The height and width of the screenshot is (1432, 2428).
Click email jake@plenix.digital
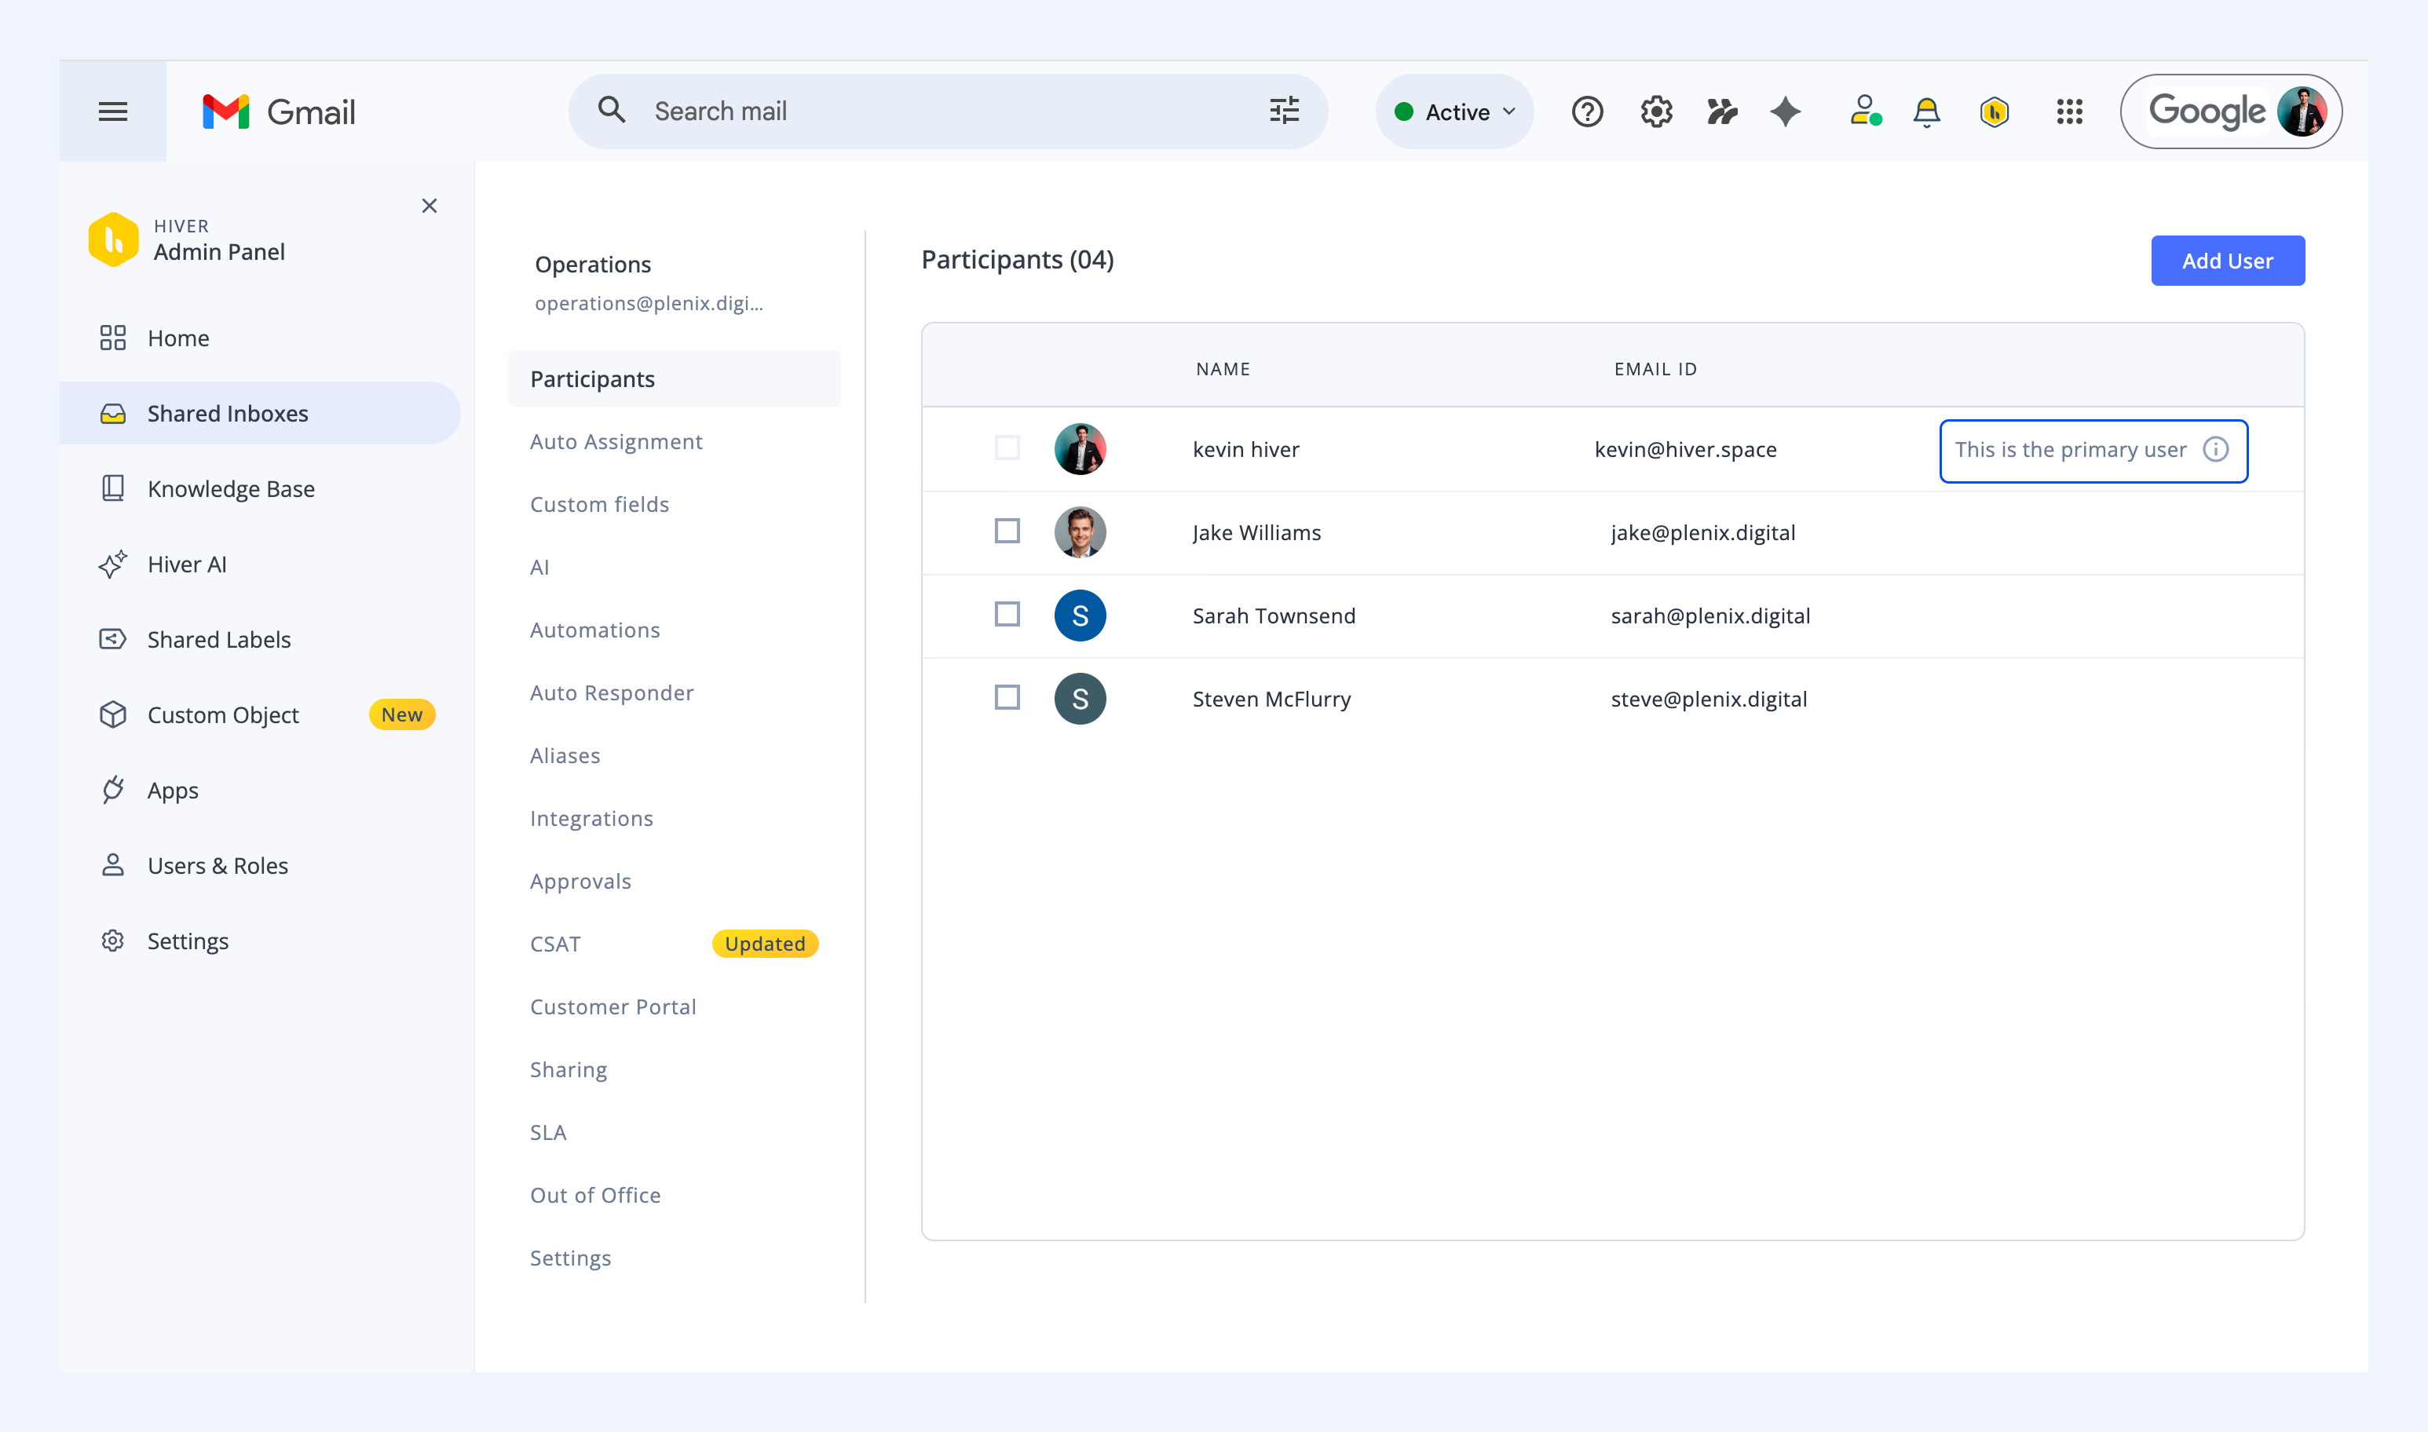pos(1702,532)
